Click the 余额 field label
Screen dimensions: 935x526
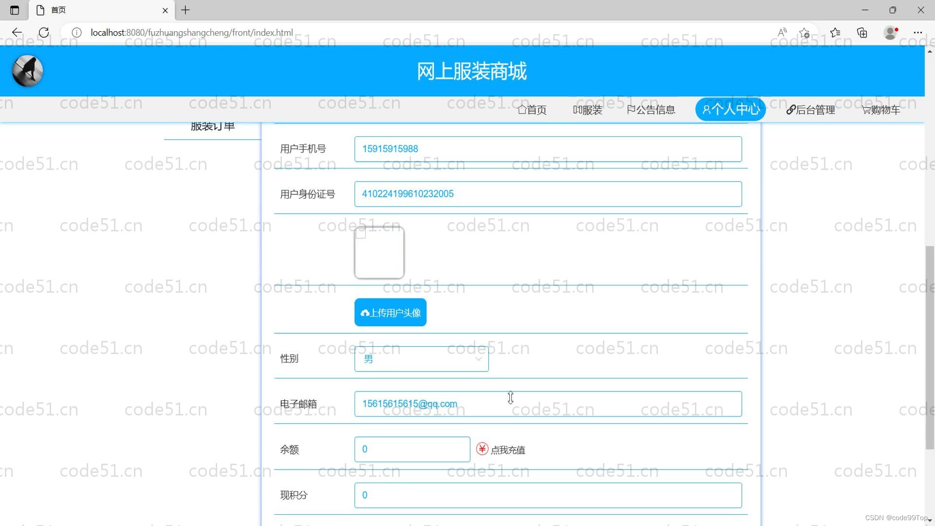pos(289,450)
